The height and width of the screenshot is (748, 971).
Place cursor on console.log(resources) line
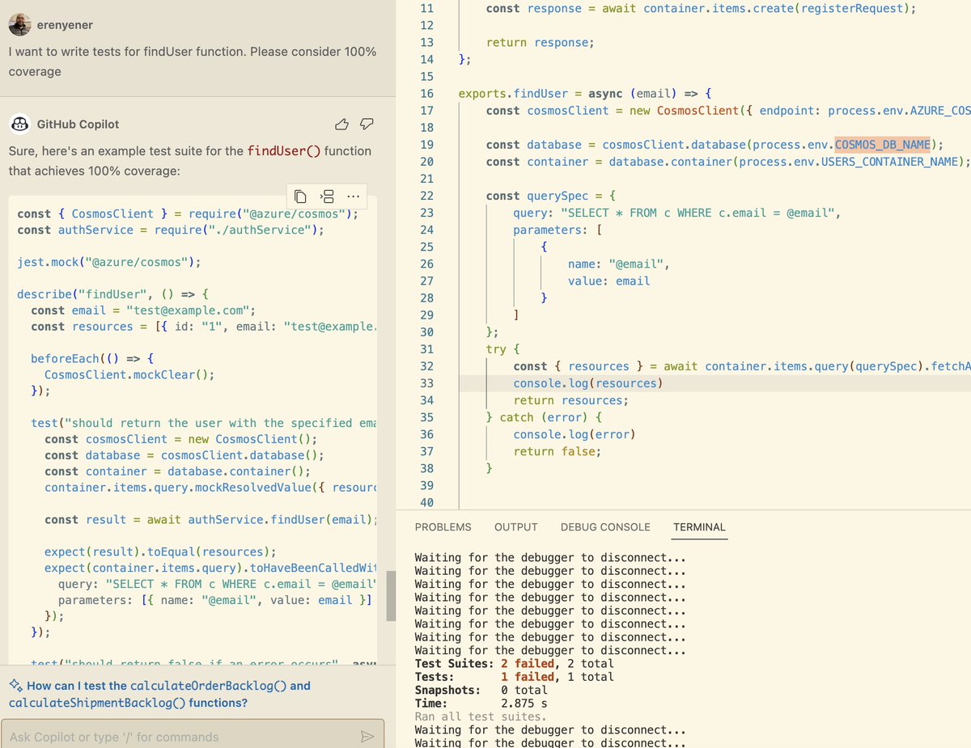[x=587, y=383]
